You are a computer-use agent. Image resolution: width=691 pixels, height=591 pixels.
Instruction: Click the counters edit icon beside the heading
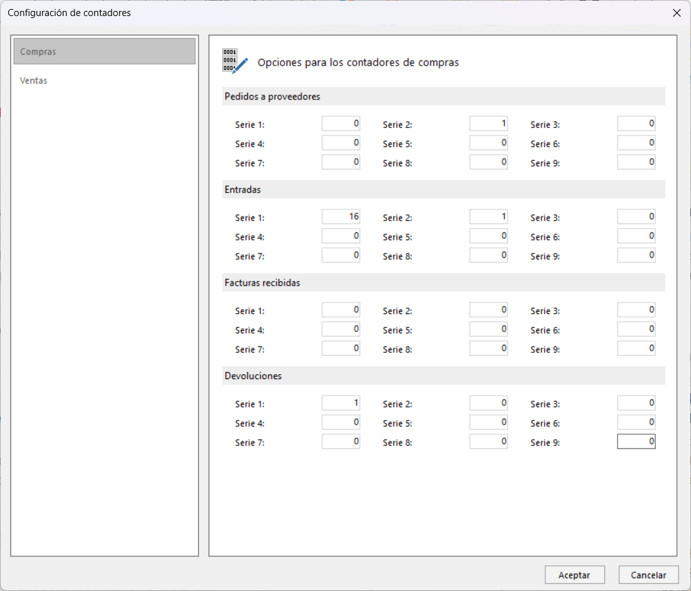tap(235, 61)
